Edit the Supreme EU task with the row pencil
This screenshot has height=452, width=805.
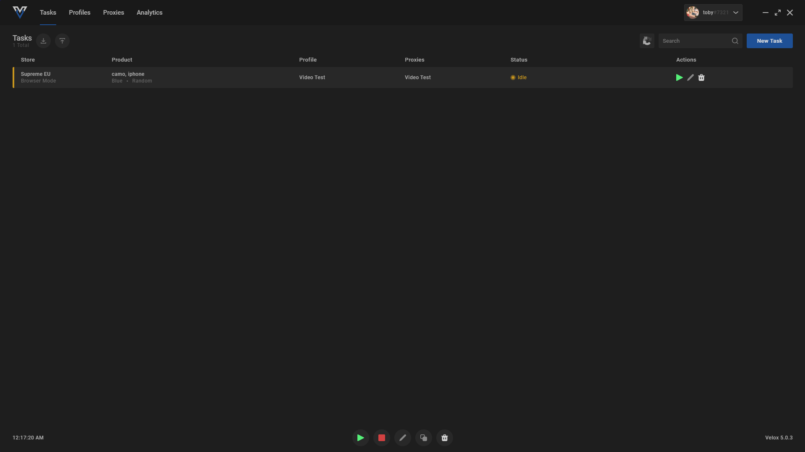(x=690, y=77)
